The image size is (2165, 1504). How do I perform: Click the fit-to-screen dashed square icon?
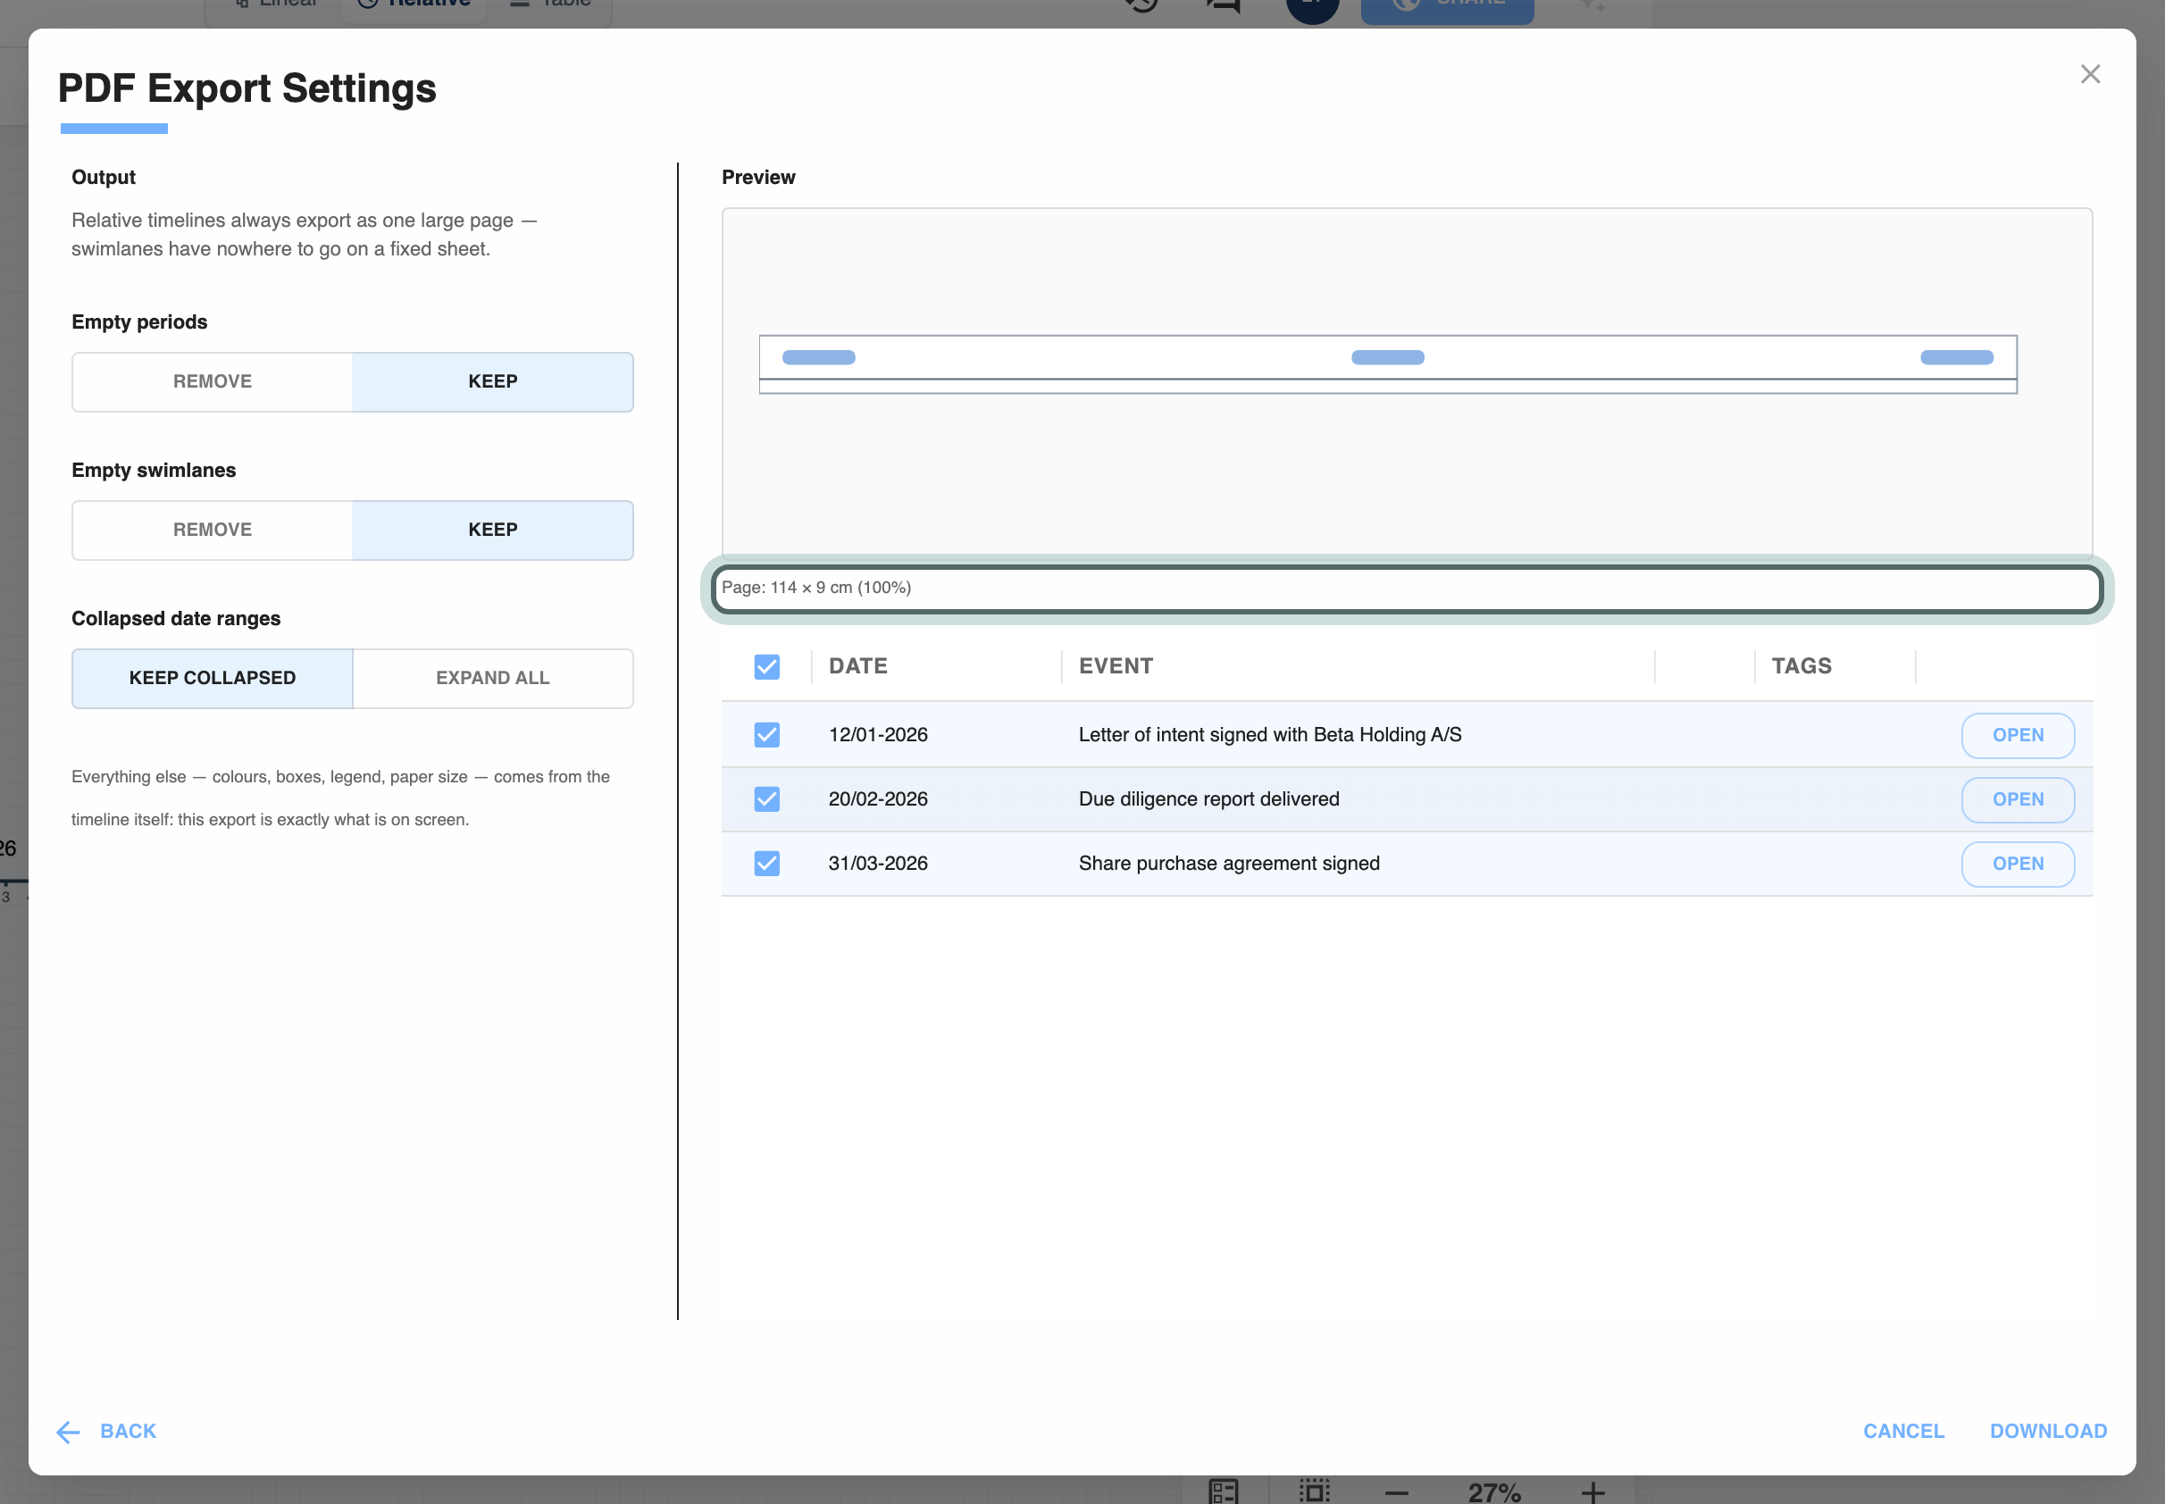click(x=1314, y=1491)
